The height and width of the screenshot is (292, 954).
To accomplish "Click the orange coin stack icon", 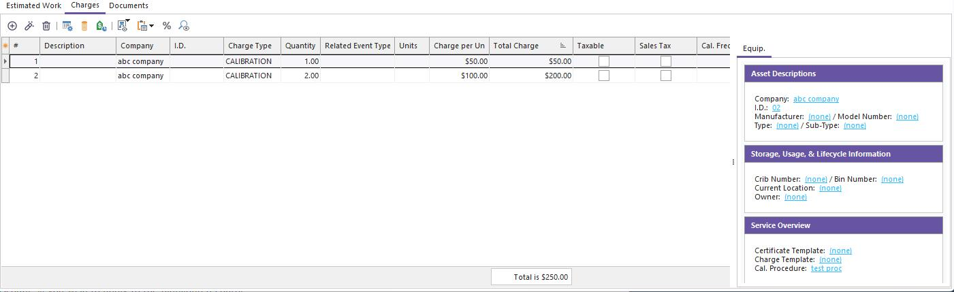I will click(x=84, y=26).
